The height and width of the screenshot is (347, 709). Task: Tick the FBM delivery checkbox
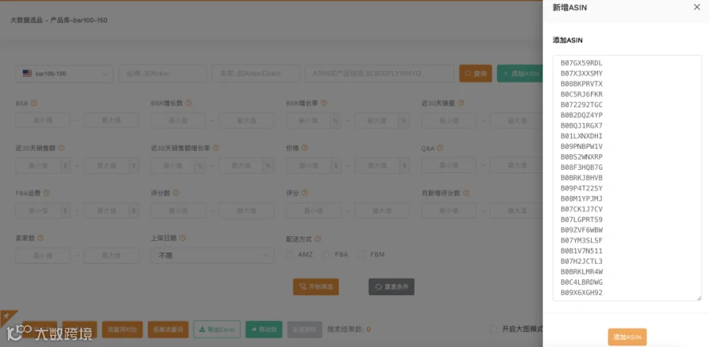(362, 254)
